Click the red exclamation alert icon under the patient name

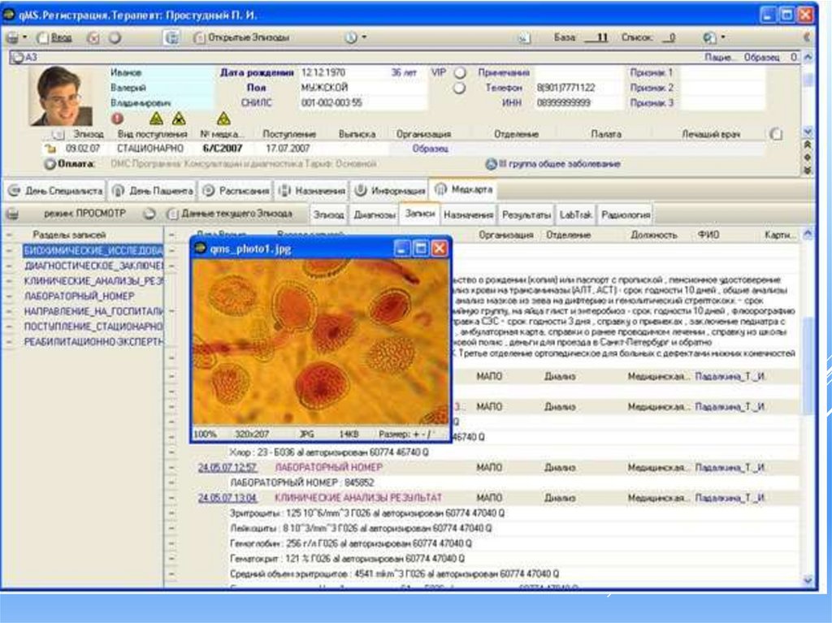[x=117, y=119]
